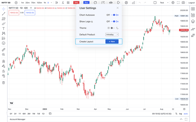Open the patterns drawing tool
The height and width of the screenshot is (122, 196).
pos(3,33)
